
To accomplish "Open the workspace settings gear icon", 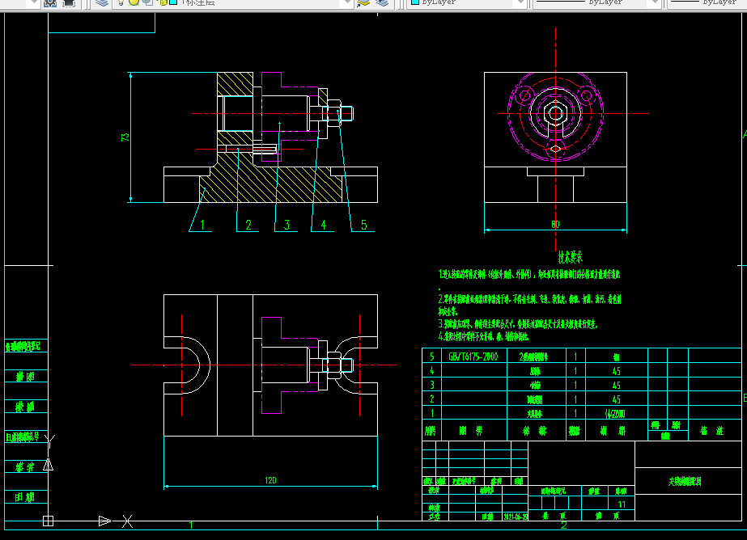I will coord(49,2).
